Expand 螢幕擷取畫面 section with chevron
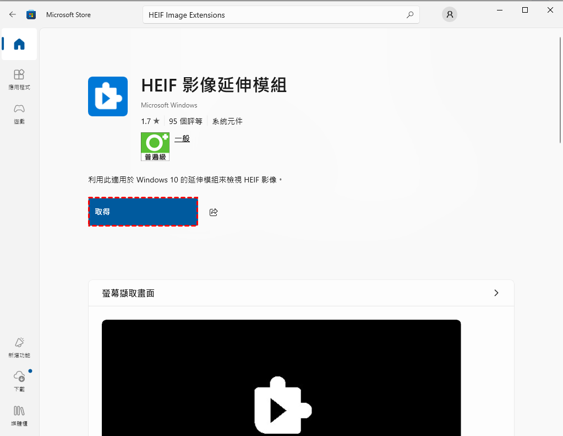The image size is (563, 436). coord(496,293)
